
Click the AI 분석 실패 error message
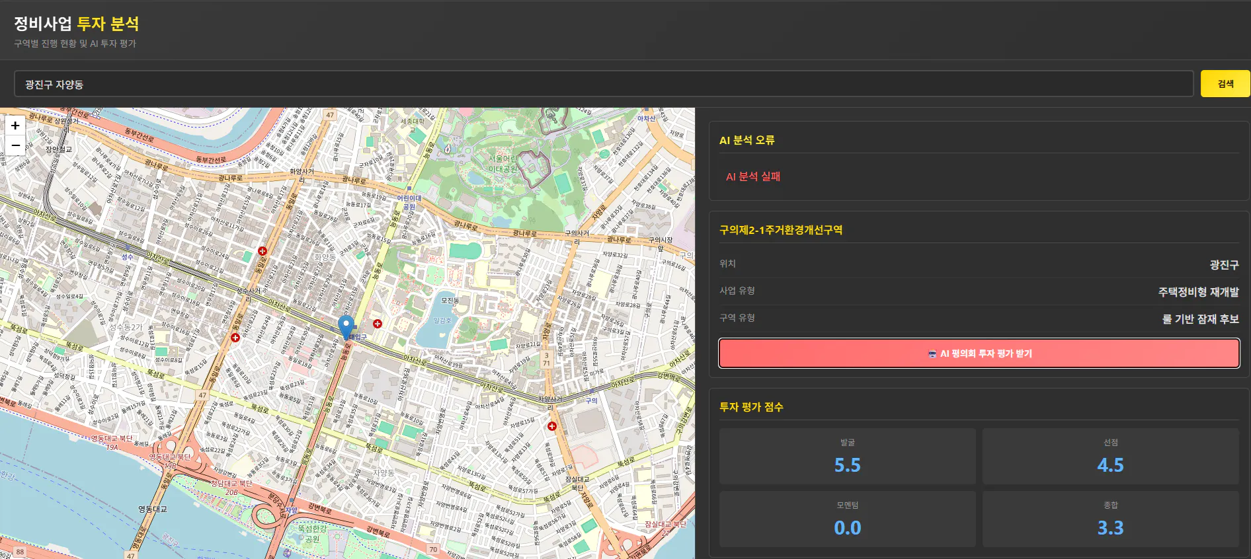753,176
